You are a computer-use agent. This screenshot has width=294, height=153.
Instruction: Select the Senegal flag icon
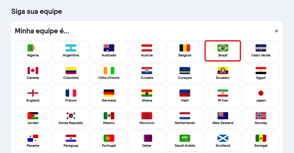click(x=261, y=138)
